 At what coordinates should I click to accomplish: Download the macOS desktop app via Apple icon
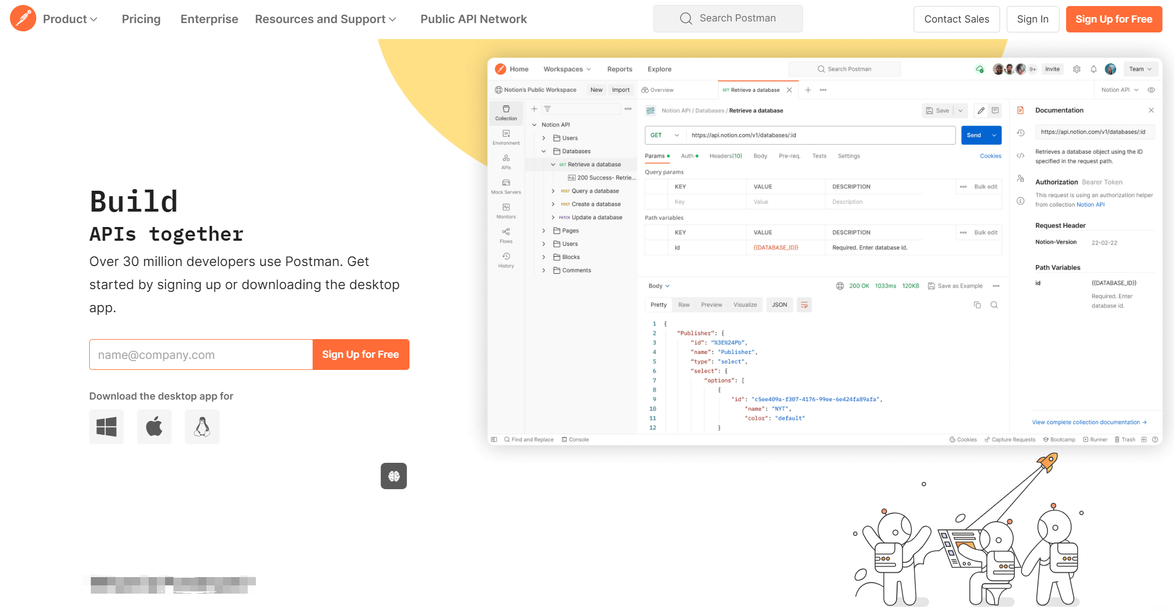pos(154,427)
